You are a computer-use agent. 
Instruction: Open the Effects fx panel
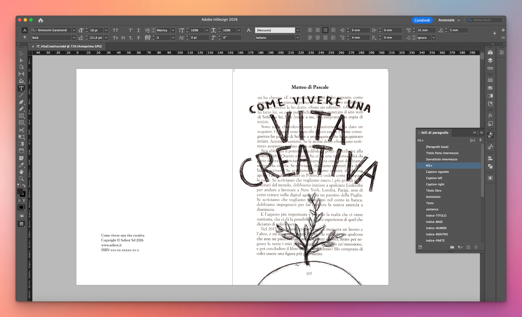(x=490, y=115)
